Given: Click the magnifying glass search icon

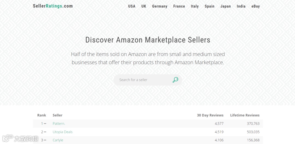Looking at the screenshot, I should [x=175, y=80].
